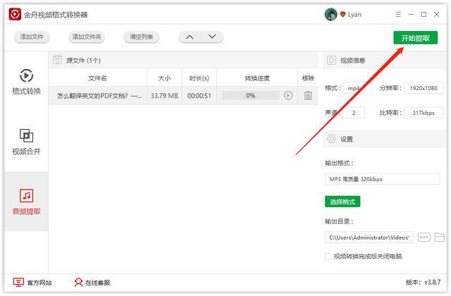Click the Lyan username text

click(x=354, y=15)
